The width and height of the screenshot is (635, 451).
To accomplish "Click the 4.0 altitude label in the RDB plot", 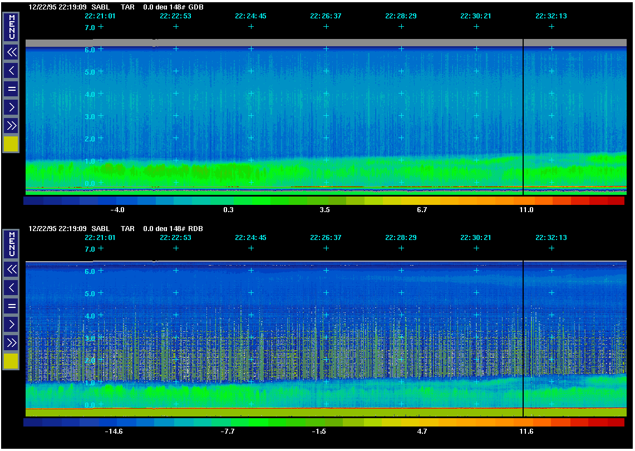I will (x=90, y=316).
